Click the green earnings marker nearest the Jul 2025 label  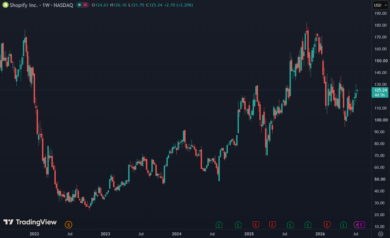(290, 225)
